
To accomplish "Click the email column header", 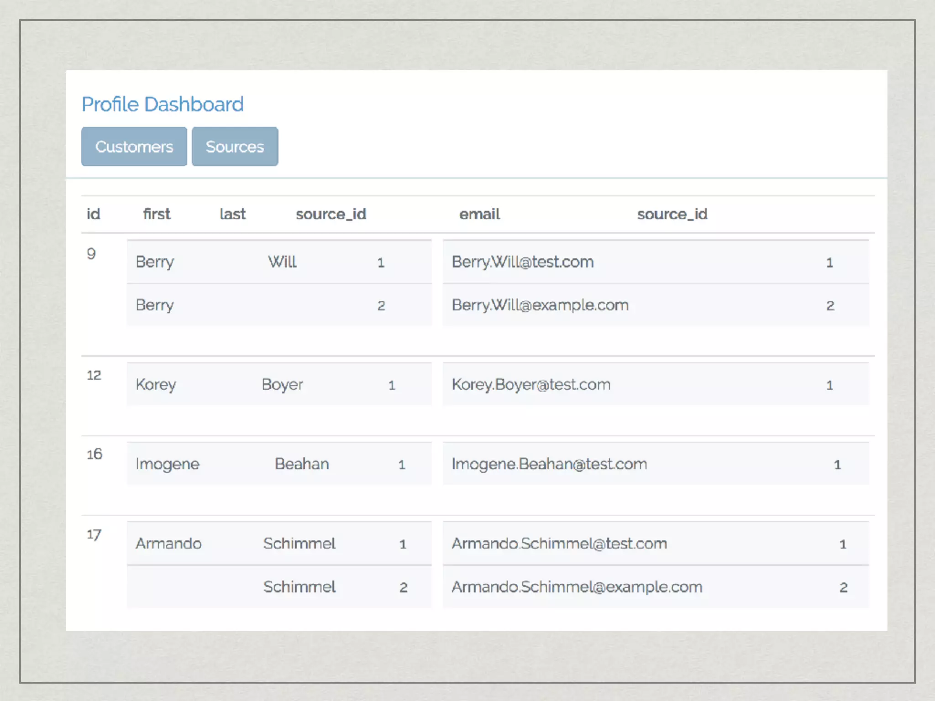I will 479,214.
